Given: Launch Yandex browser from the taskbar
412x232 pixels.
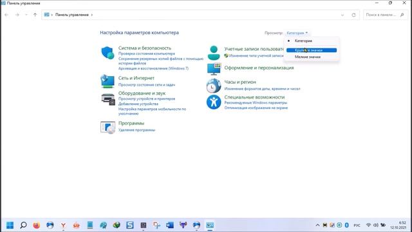Looking at the screenshot, I should [63, 225].
